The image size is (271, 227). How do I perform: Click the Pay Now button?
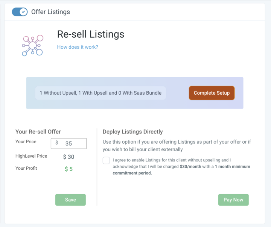(233, 200)
